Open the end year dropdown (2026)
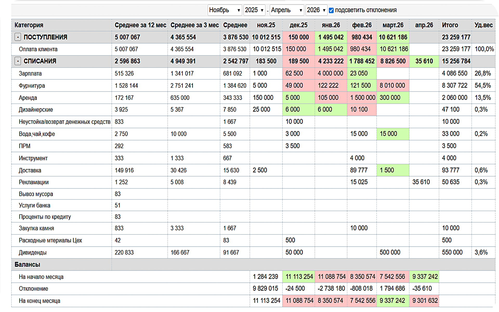 tap(316, 10)
